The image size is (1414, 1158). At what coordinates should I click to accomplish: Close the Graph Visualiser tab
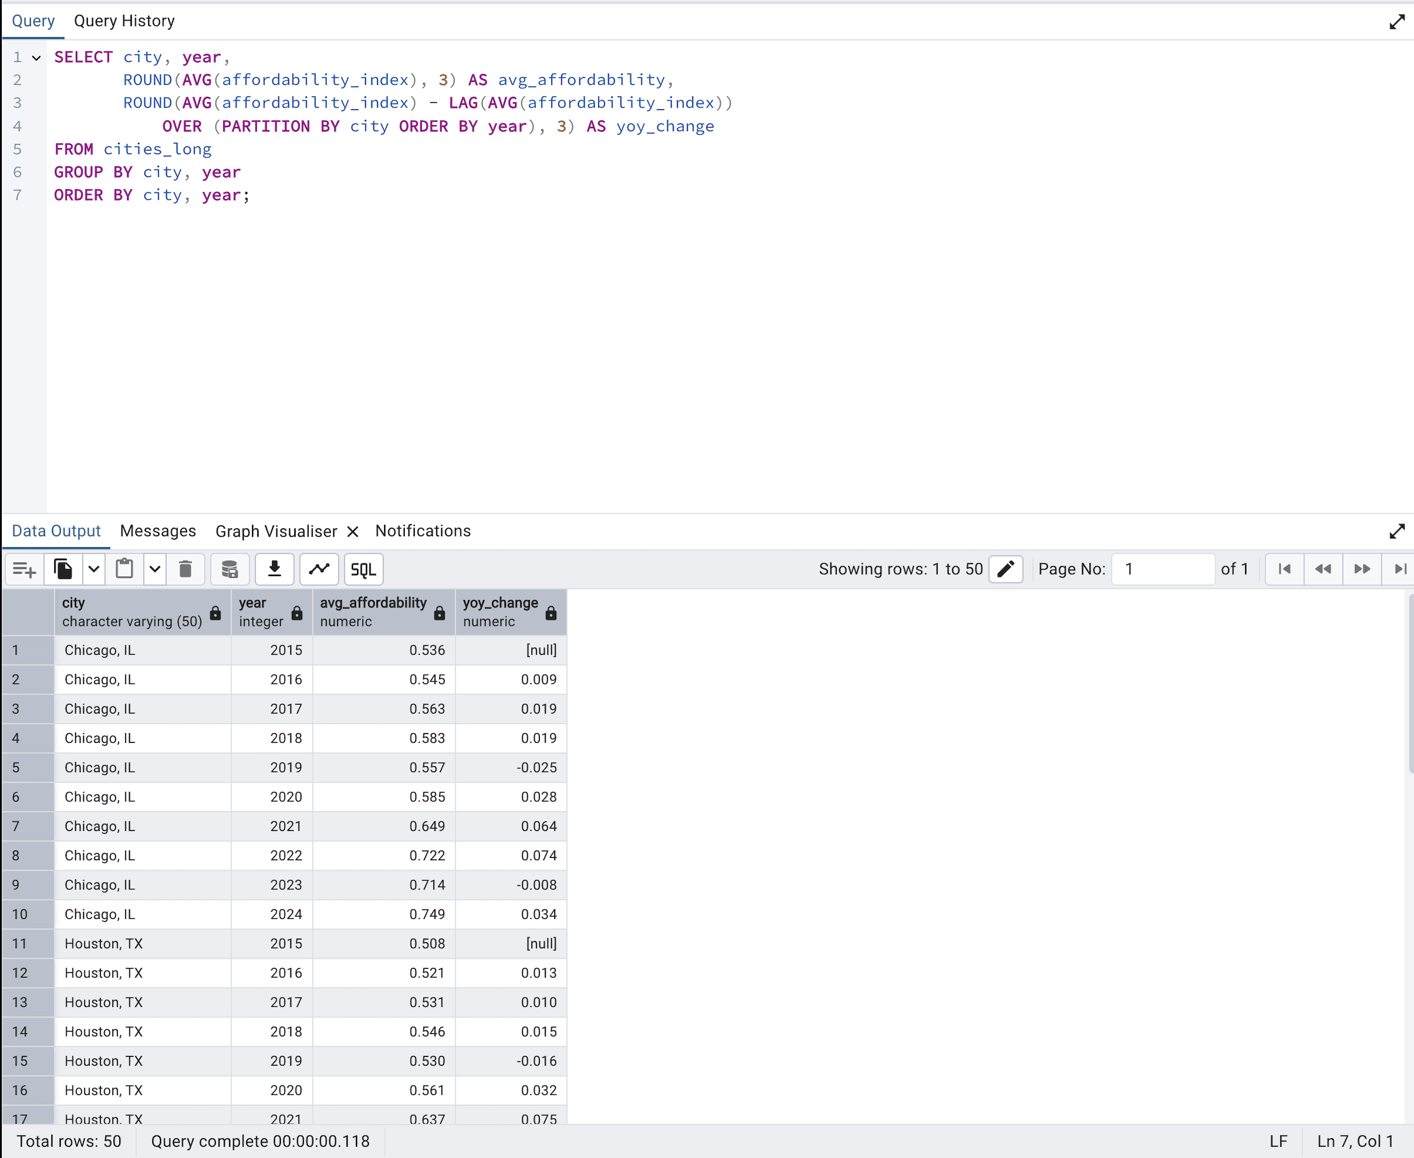[353, 532]
